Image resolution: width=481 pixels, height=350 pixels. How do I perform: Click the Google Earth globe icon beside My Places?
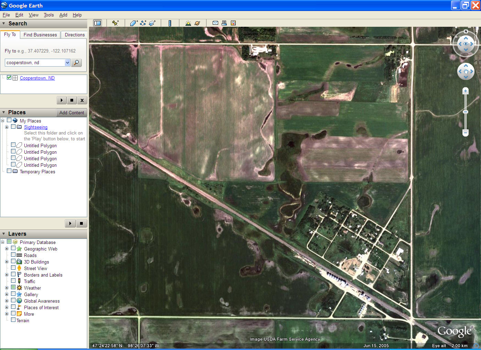tap(15, 120)
